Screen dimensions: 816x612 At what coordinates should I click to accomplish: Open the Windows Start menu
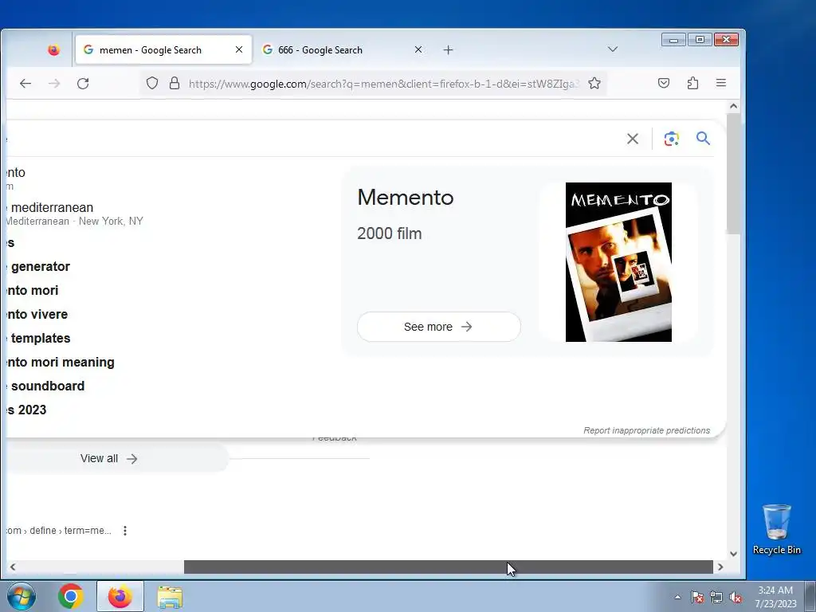[x=22, y=596]
